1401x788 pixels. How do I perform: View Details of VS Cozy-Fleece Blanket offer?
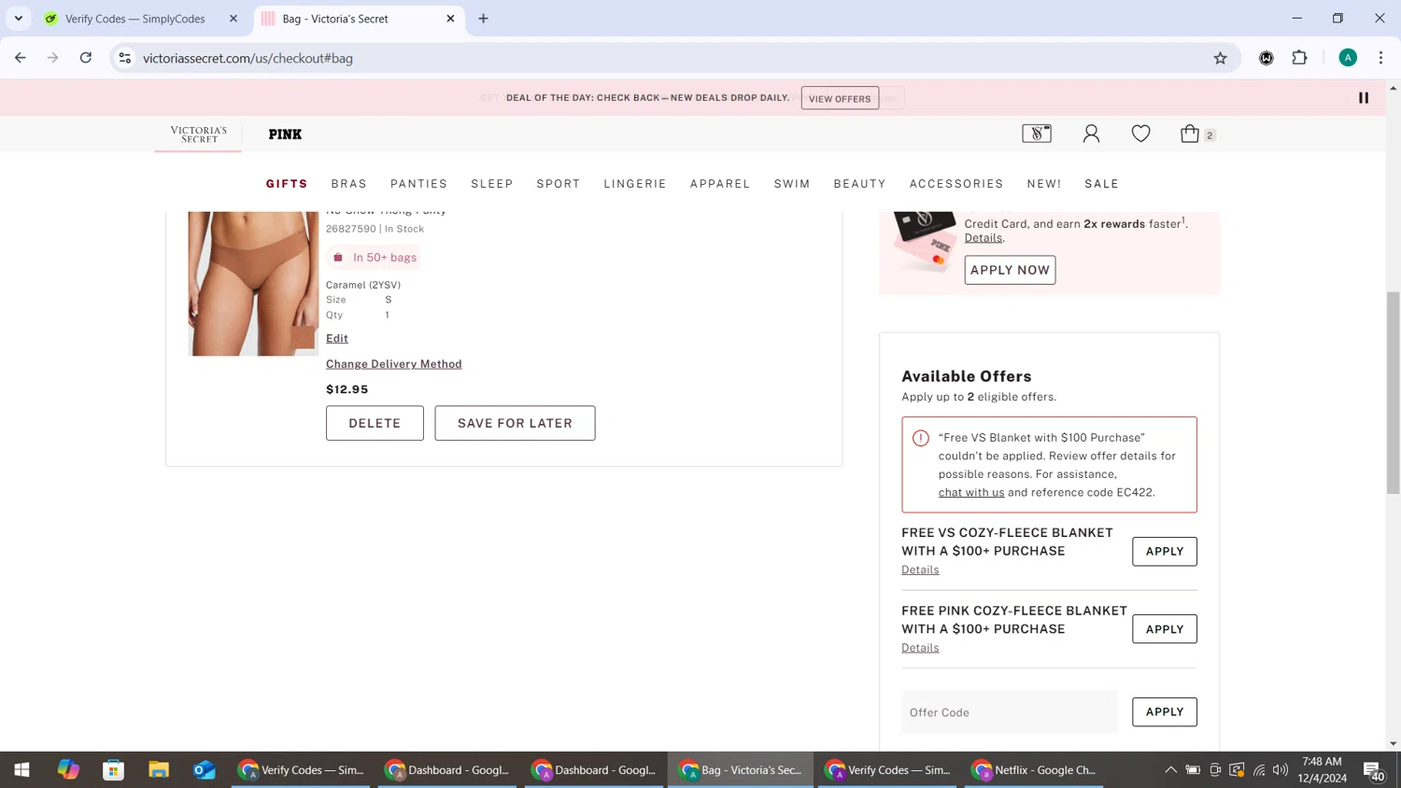point(920,570)
